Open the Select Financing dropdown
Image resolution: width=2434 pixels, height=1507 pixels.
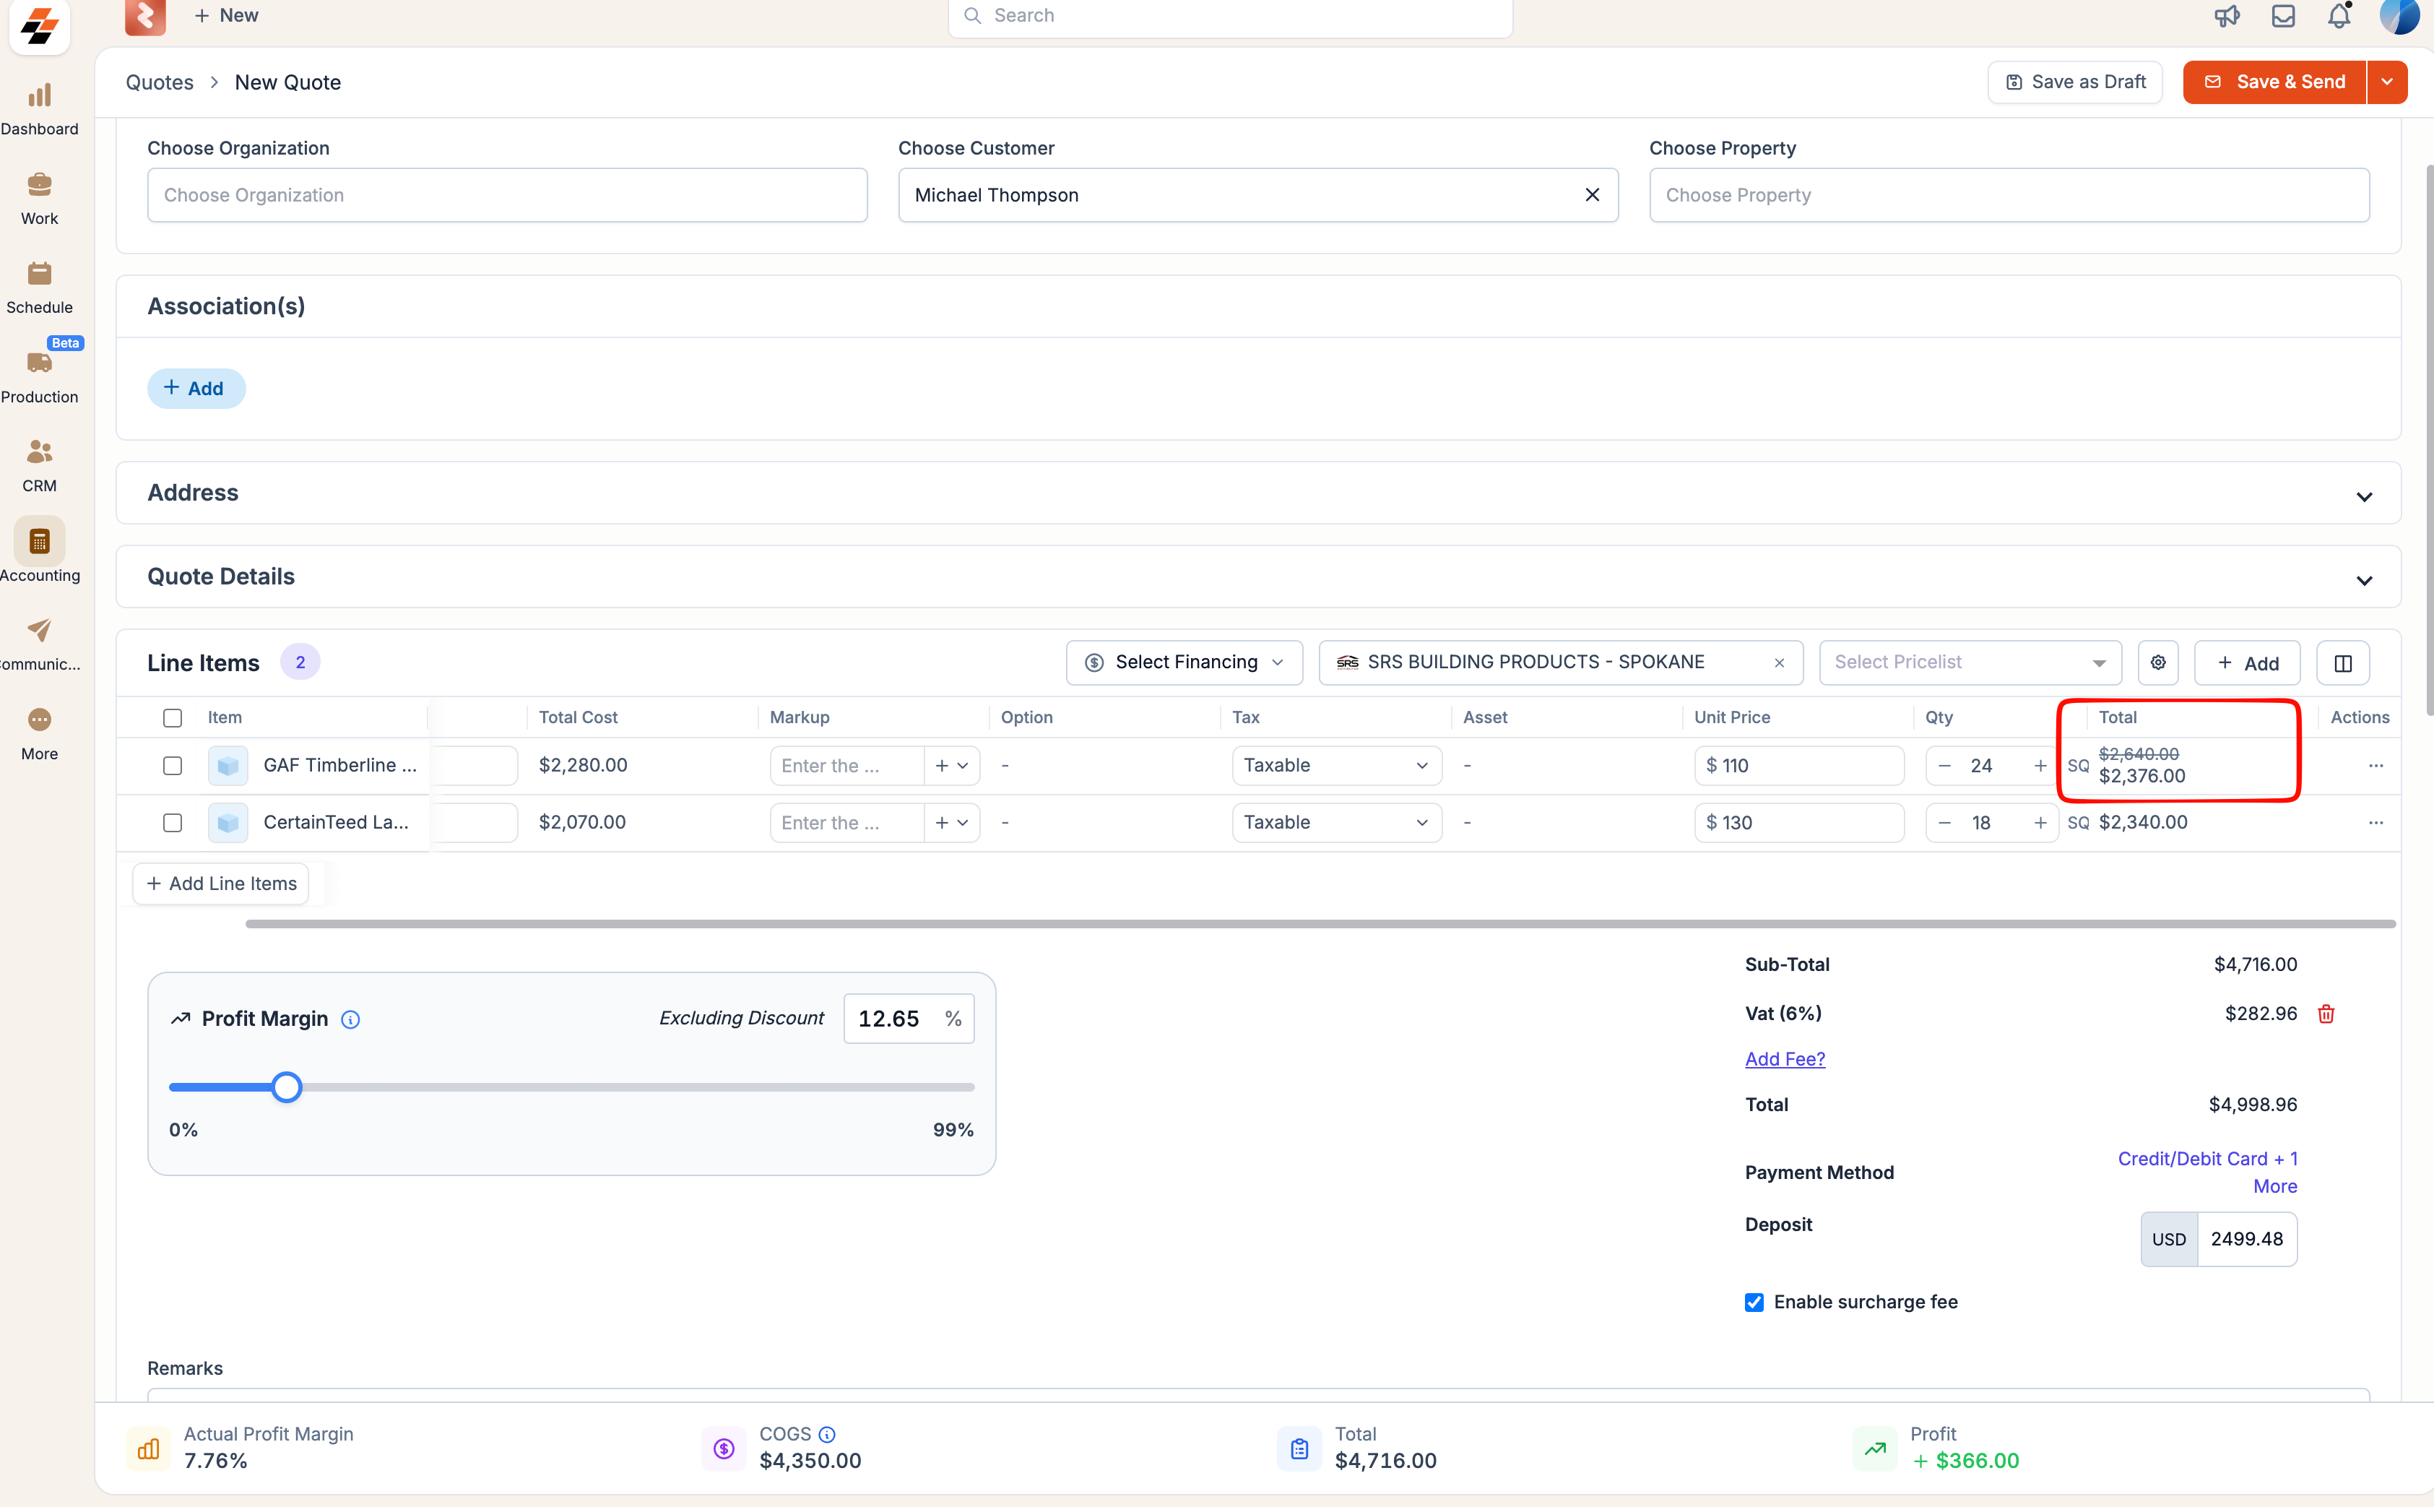click(1184, 662)
